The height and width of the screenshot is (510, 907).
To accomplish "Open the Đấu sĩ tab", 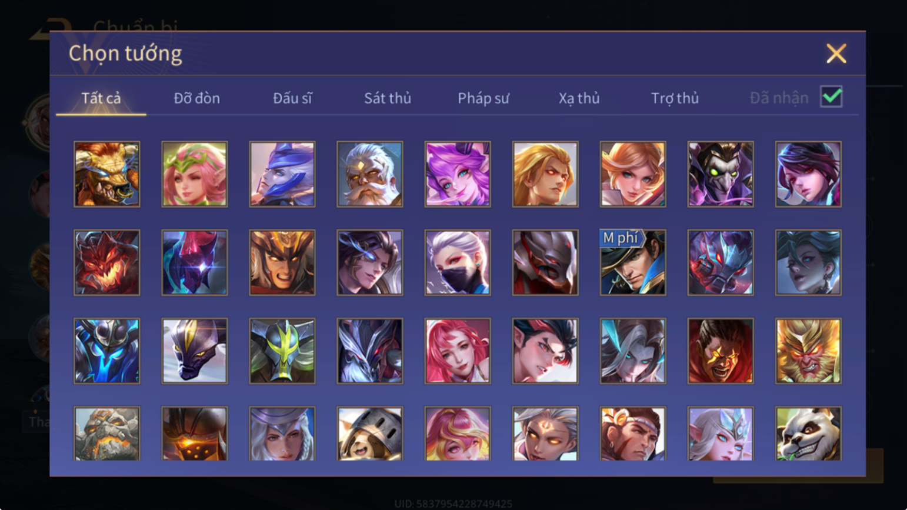I will point(292,98).
